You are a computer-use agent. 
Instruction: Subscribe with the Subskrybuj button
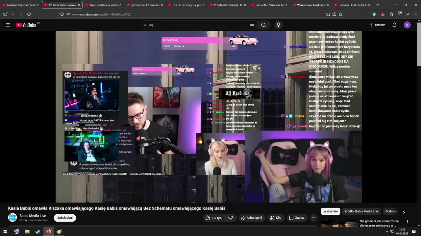[65, 218]
